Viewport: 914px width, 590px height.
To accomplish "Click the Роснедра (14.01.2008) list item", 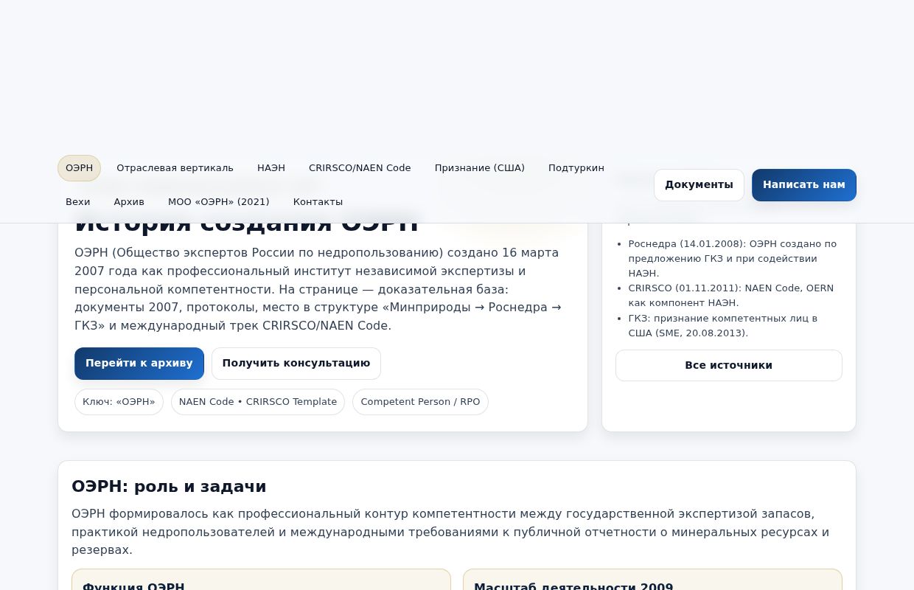I will click(732, 258).
